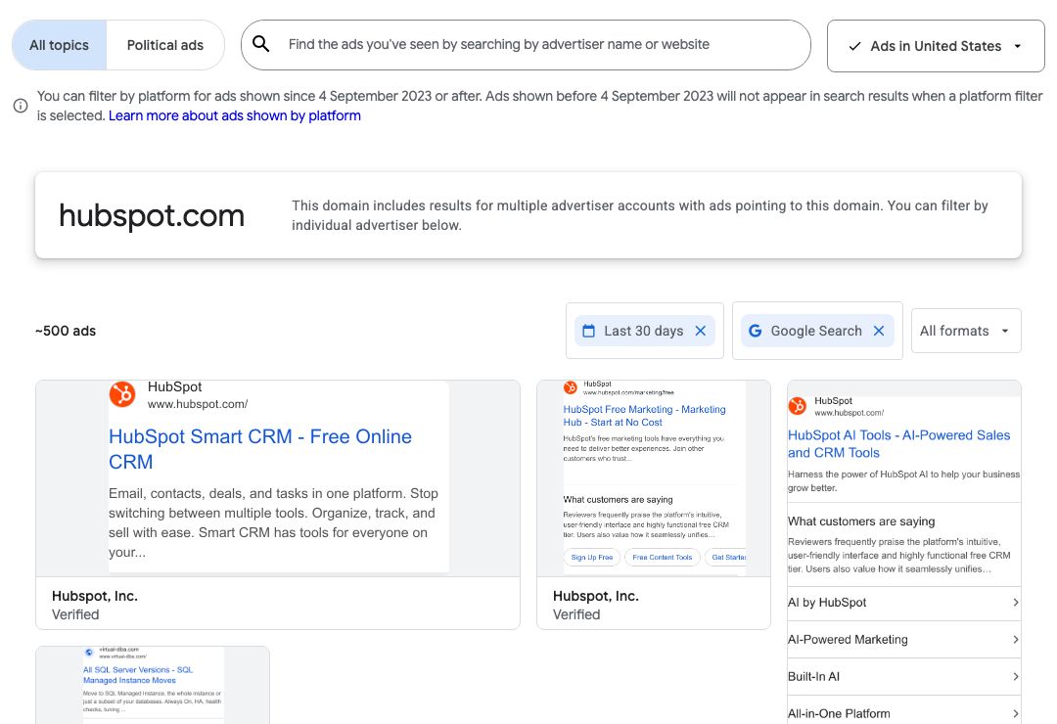Screen dimensions: 1057x724
Task: Click www.hubspot.com/ URL in Smart CRM ad
Action: pyautogui.click(x=198, y=404)
